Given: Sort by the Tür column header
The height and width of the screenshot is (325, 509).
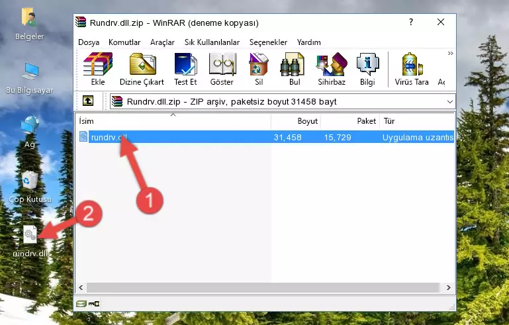Looking at the screenshot, I should coord(417,121).
